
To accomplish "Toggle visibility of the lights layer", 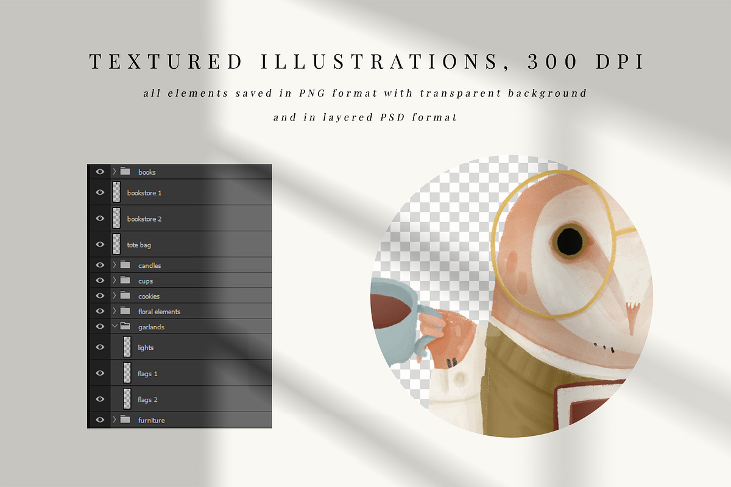I will click(100, 347).
